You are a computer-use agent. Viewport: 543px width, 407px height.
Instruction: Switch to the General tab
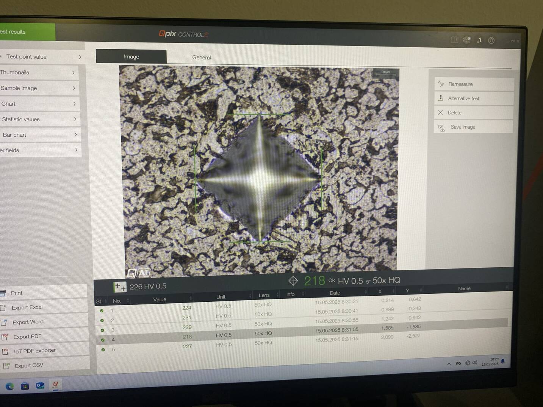[201, 57]
